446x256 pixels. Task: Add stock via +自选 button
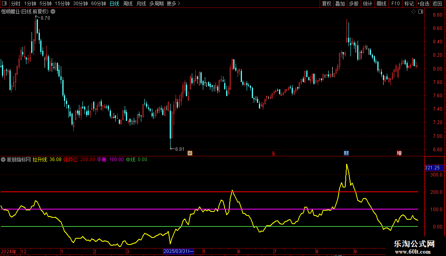(x=423, y=4)
